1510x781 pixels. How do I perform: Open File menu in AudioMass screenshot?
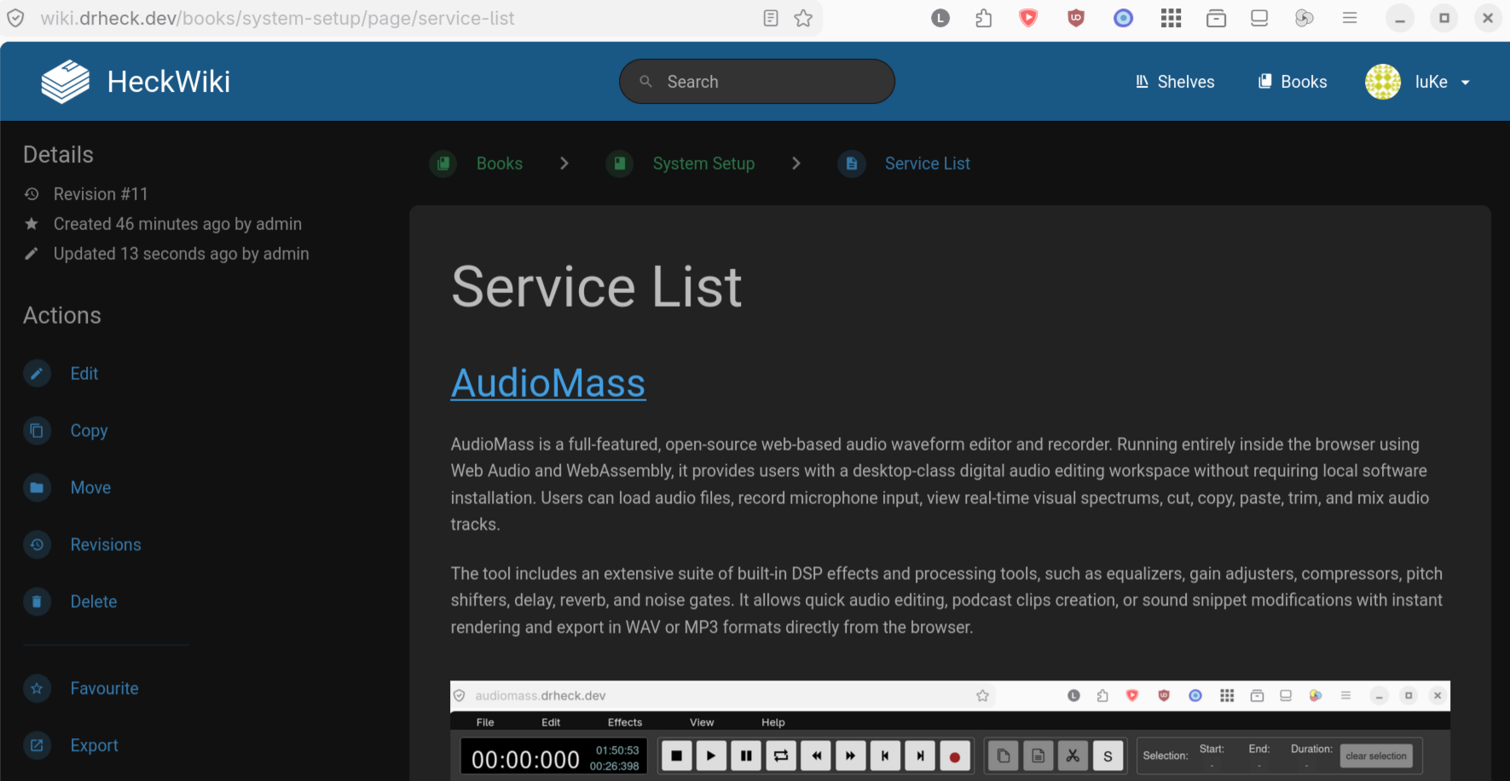485,722
